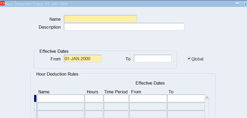
Task: Click first rule row Name cell
Action: [60, 98]
